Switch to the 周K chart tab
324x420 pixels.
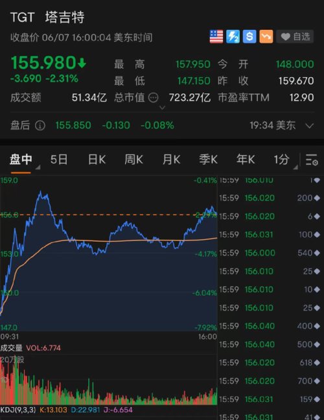point(133,159)
